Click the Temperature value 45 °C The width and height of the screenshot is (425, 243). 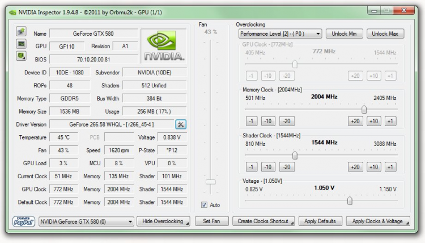coord(63,137)
